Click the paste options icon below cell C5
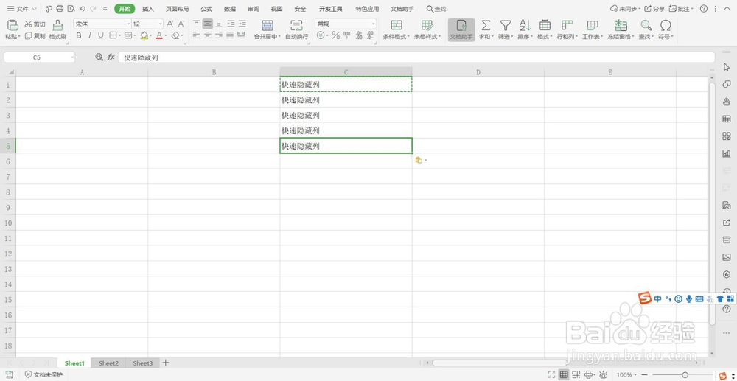737x381 pixels. (x=419, y=160)
